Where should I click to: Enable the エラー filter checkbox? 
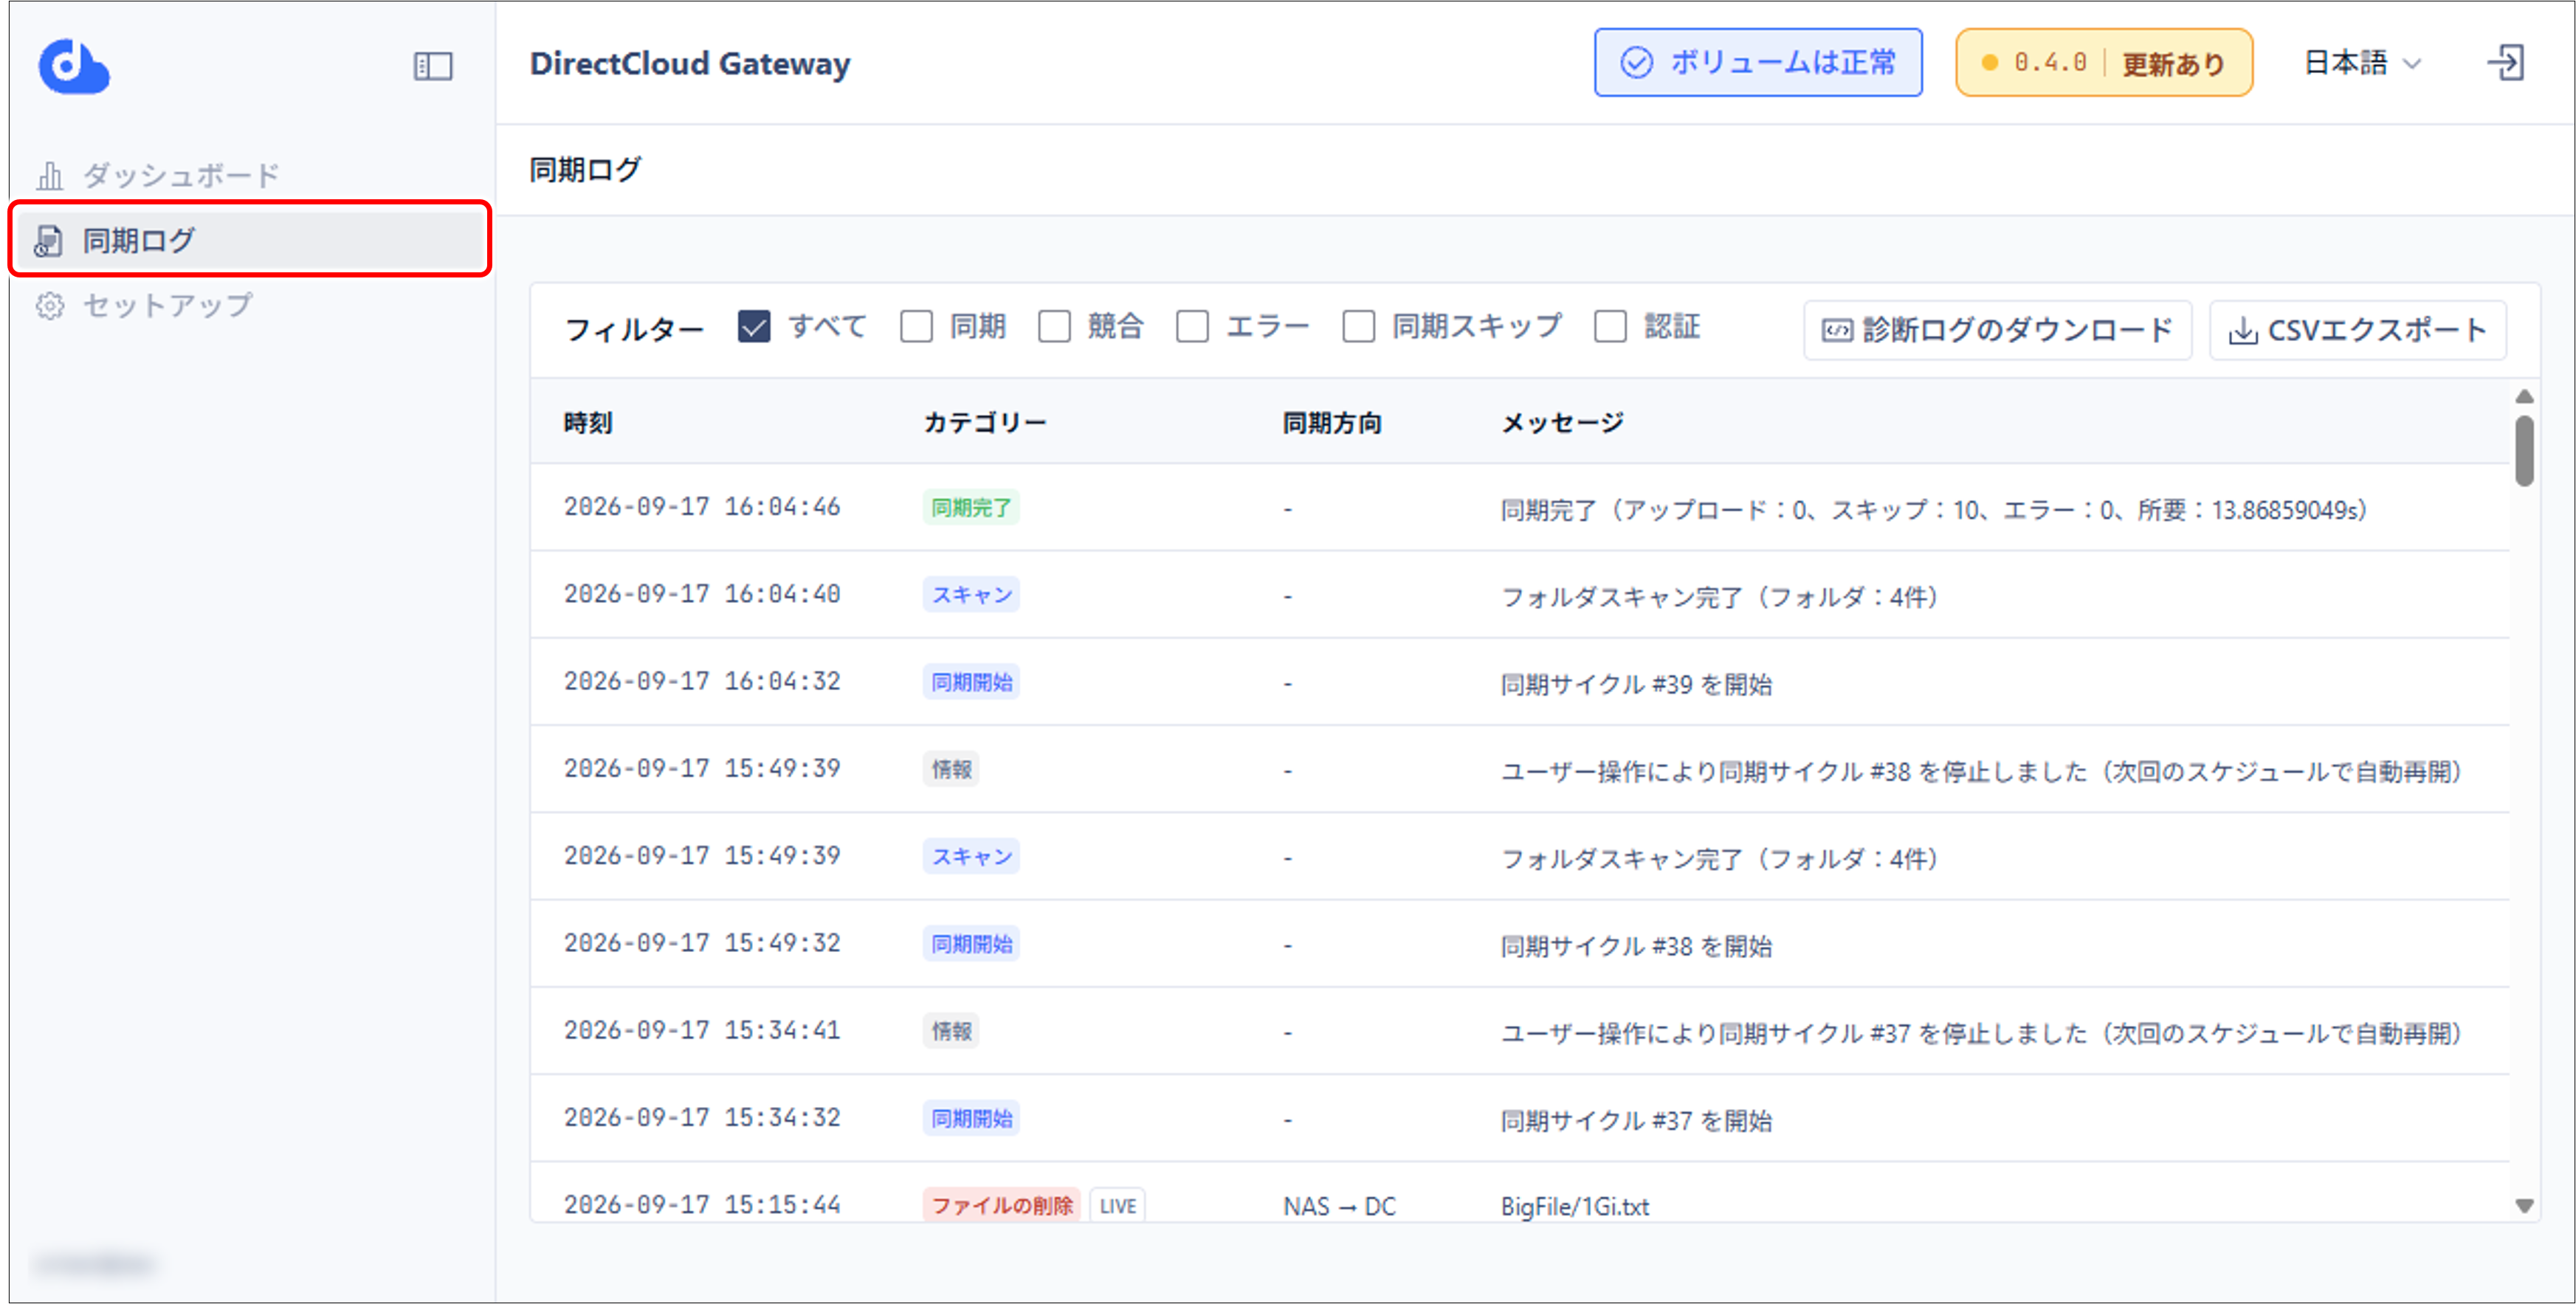1192,326
